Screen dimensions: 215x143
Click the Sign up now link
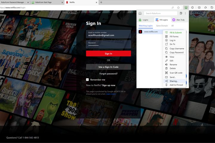[x=109, y=85]
